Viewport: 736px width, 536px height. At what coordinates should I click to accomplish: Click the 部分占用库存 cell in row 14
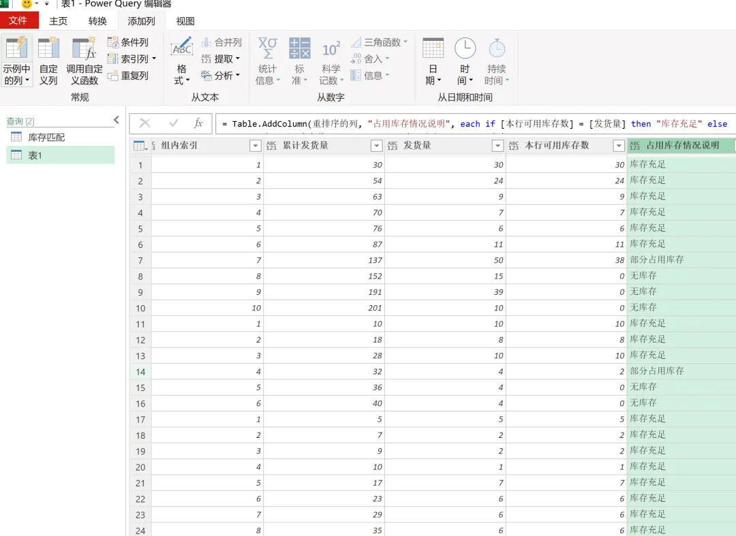click(681, 371)
